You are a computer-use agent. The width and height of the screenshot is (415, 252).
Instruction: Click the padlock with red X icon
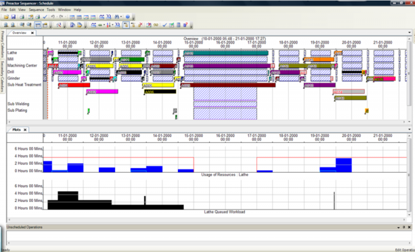(140, 25)
